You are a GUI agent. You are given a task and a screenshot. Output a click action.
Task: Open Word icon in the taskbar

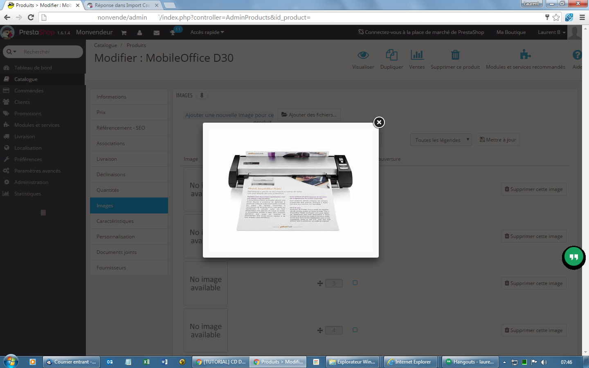pos(164,362)
